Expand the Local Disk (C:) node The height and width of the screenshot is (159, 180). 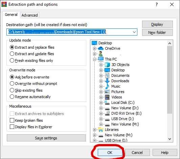pos(101,103)
